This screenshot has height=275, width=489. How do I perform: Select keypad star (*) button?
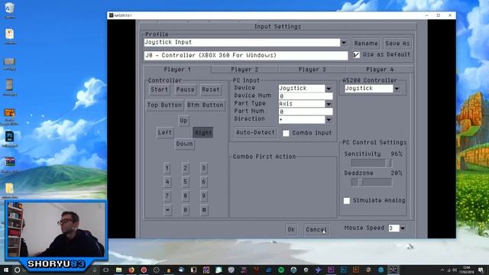[x=167, y=210]
